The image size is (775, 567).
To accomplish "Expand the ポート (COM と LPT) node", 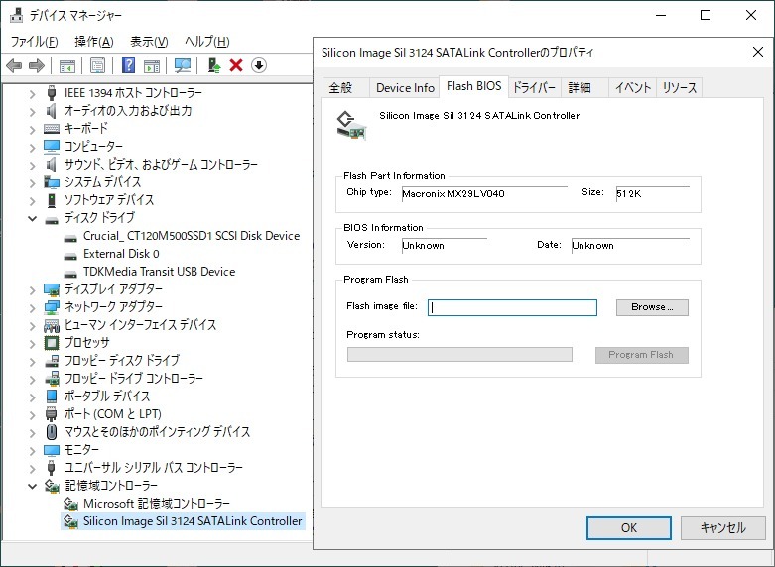I will click(32, 415).
